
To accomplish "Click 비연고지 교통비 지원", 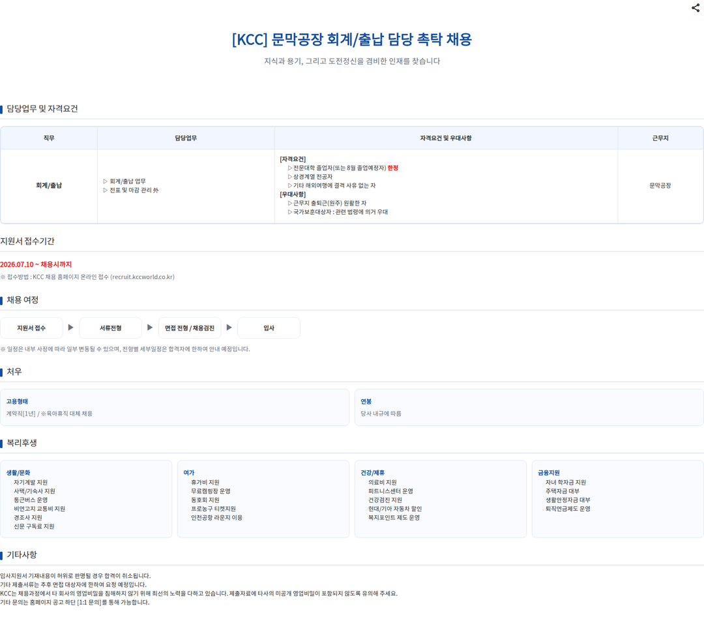I will (40, 509).
